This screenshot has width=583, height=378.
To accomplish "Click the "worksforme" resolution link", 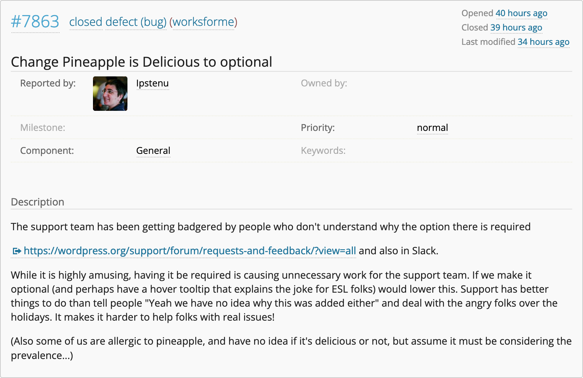I will [x=203, y=22].
